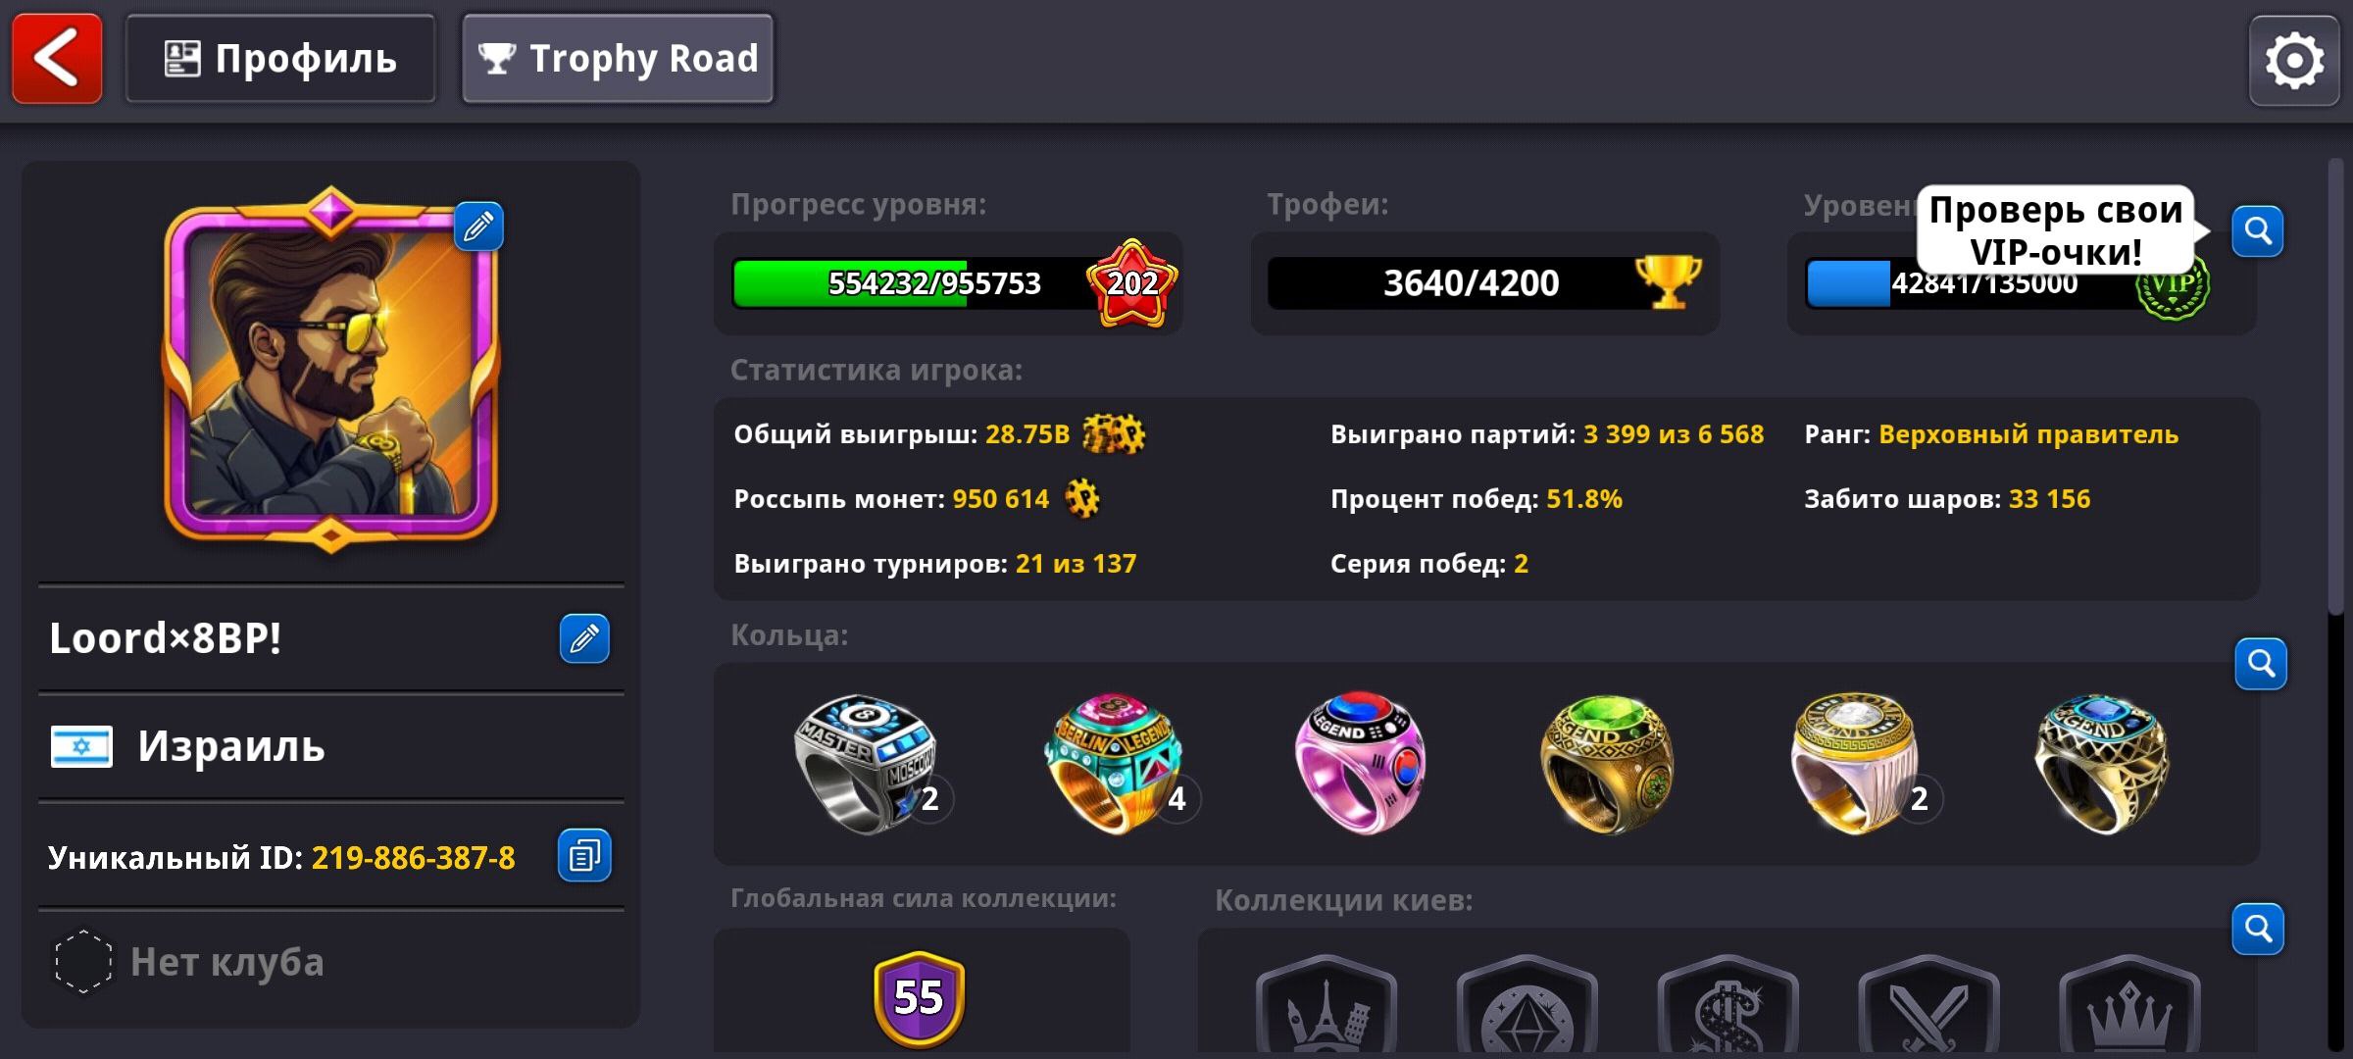Open cue collections magnifier
Screen dimensions: 2353x1059
click(x=2258, y=929)
